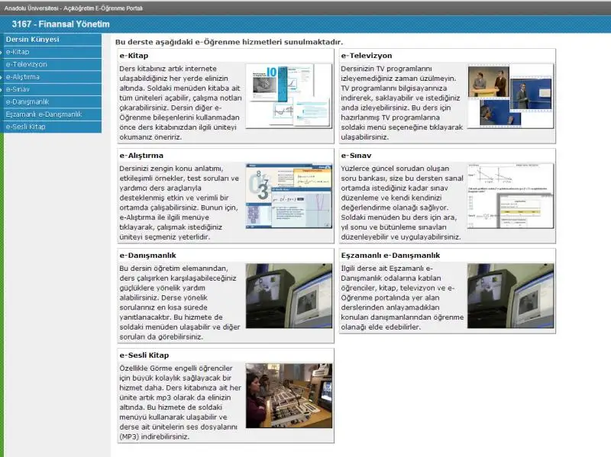The width and height of the screenshot is (611, 457).
Task: Click the Dersin Künyesi sidebar header
Action: [32, 39]
